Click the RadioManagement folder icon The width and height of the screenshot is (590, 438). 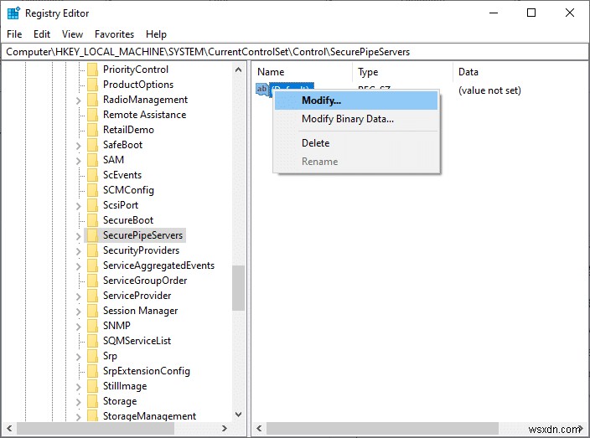click(x=92, y=100)
